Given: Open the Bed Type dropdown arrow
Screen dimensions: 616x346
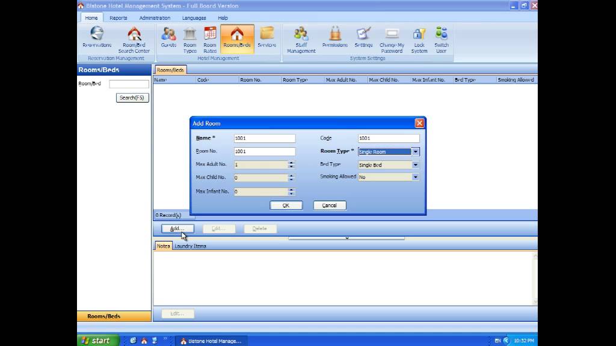Looking at the screenshot, I should point(415,165).
